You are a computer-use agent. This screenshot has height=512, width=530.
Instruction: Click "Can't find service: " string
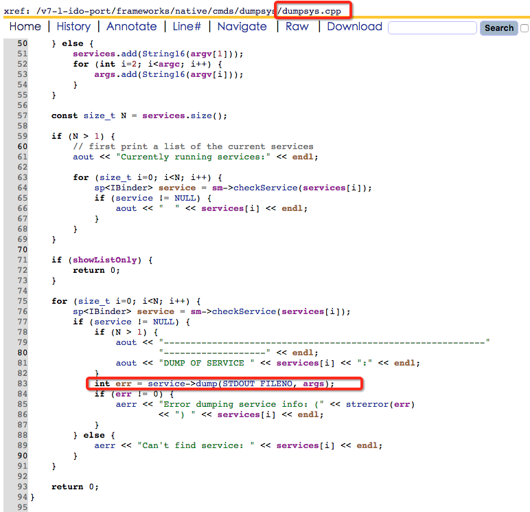[x=196, y=445]
